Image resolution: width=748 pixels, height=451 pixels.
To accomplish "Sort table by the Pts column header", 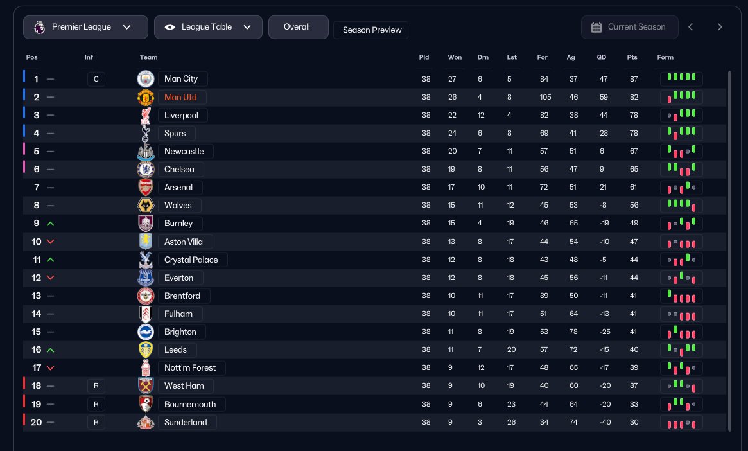I will [632, 57].
